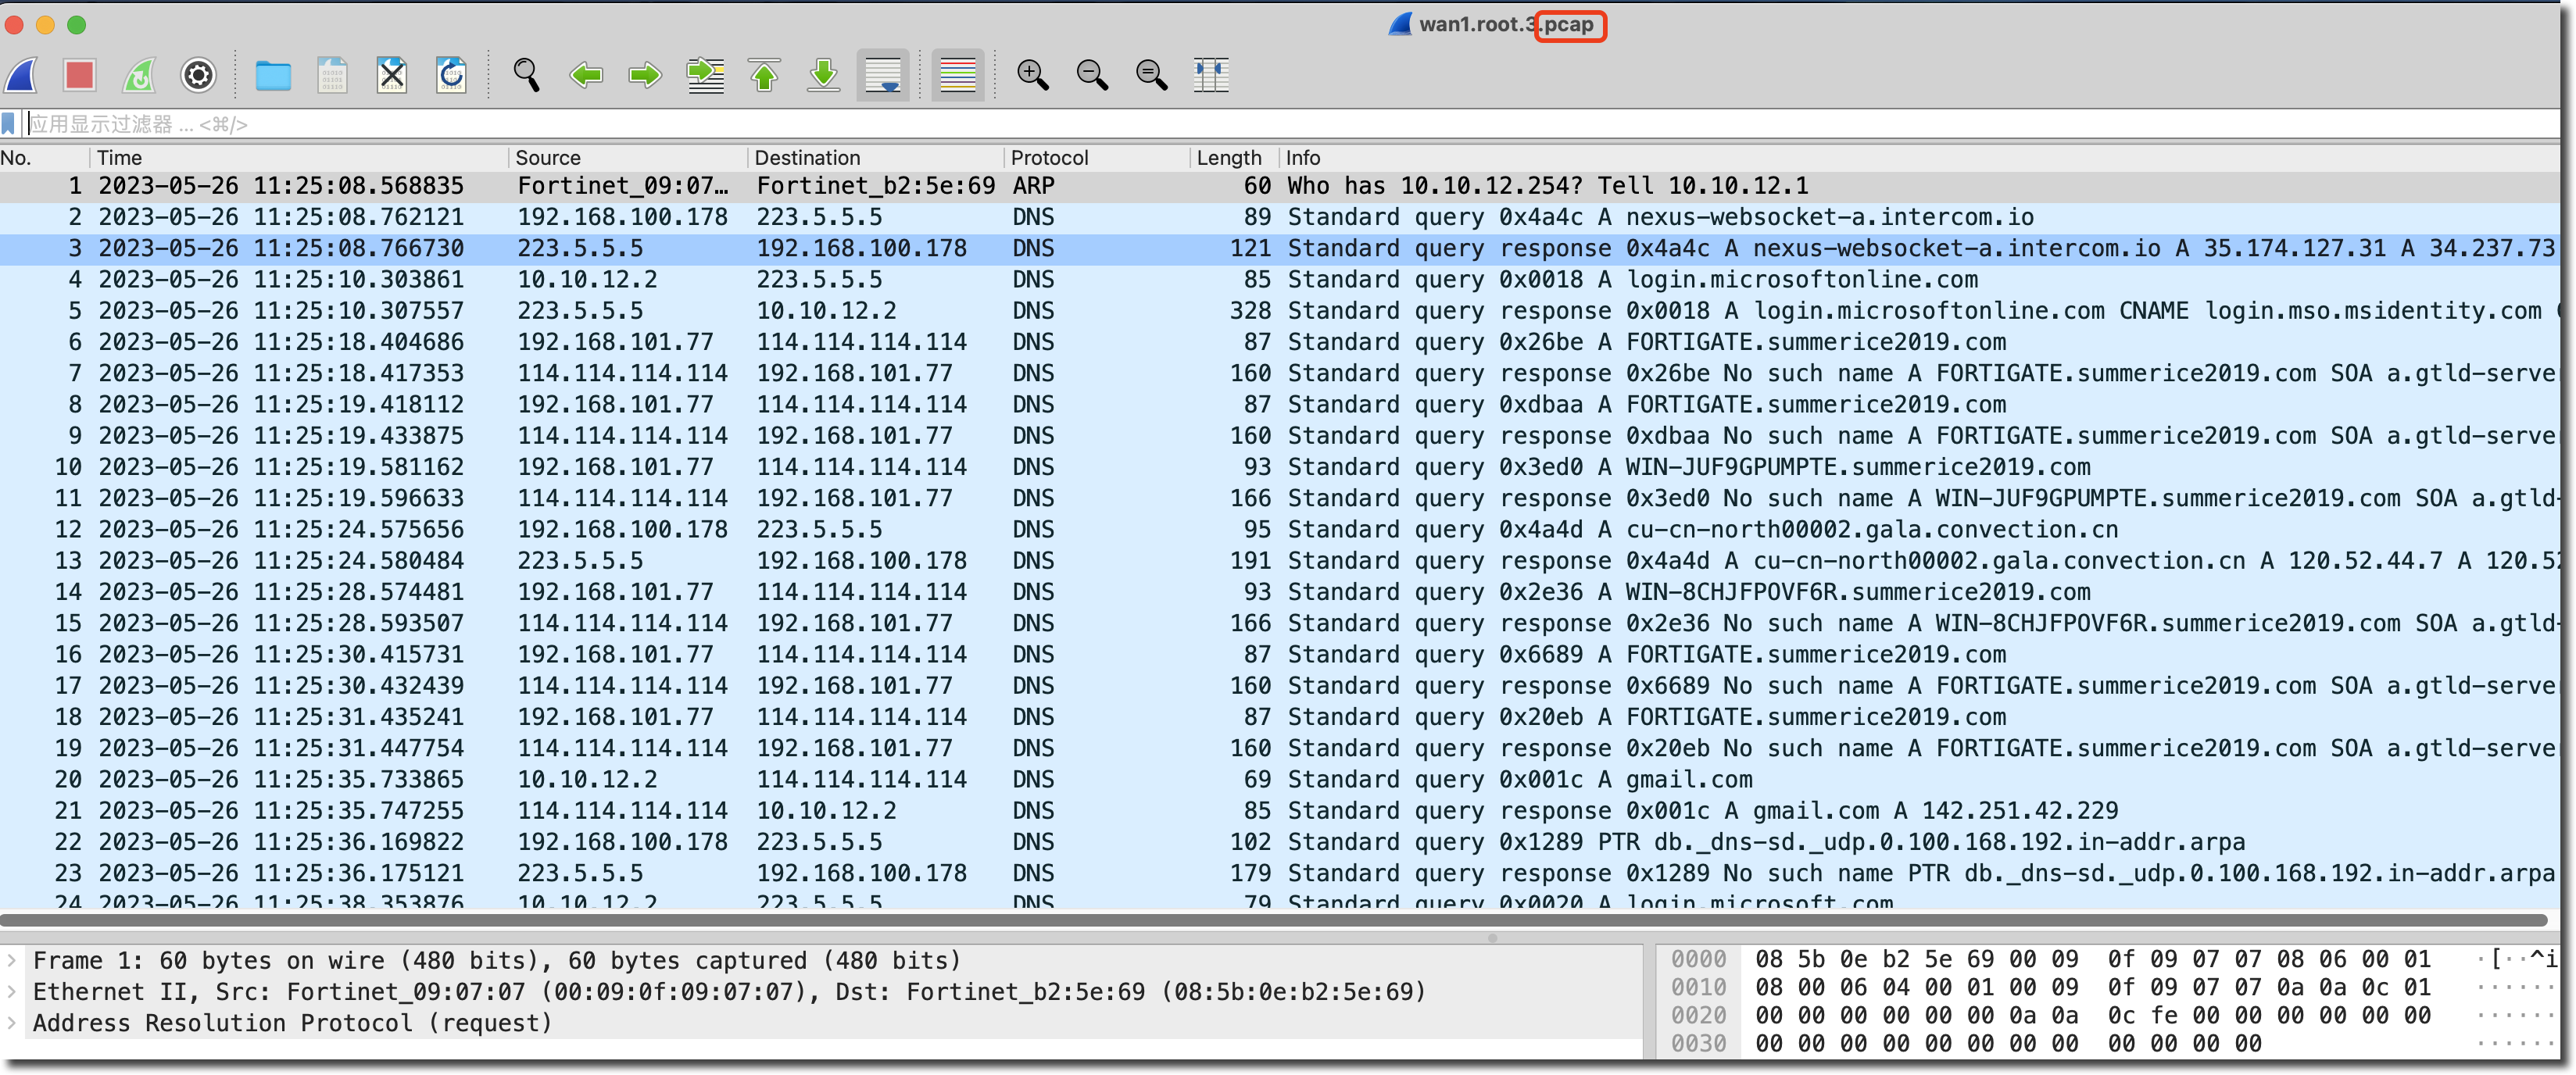2576x1075 pixels.
Task: Go to specified packet icon
Action: tap(705, 75)
